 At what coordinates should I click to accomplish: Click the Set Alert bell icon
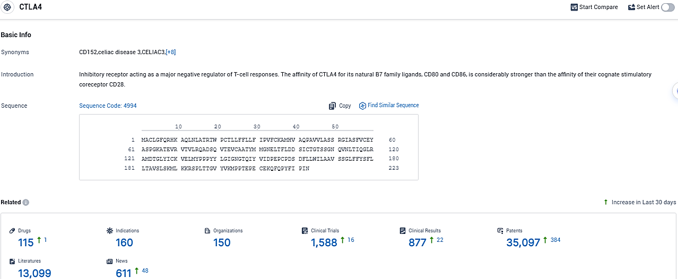click(631, 7)
